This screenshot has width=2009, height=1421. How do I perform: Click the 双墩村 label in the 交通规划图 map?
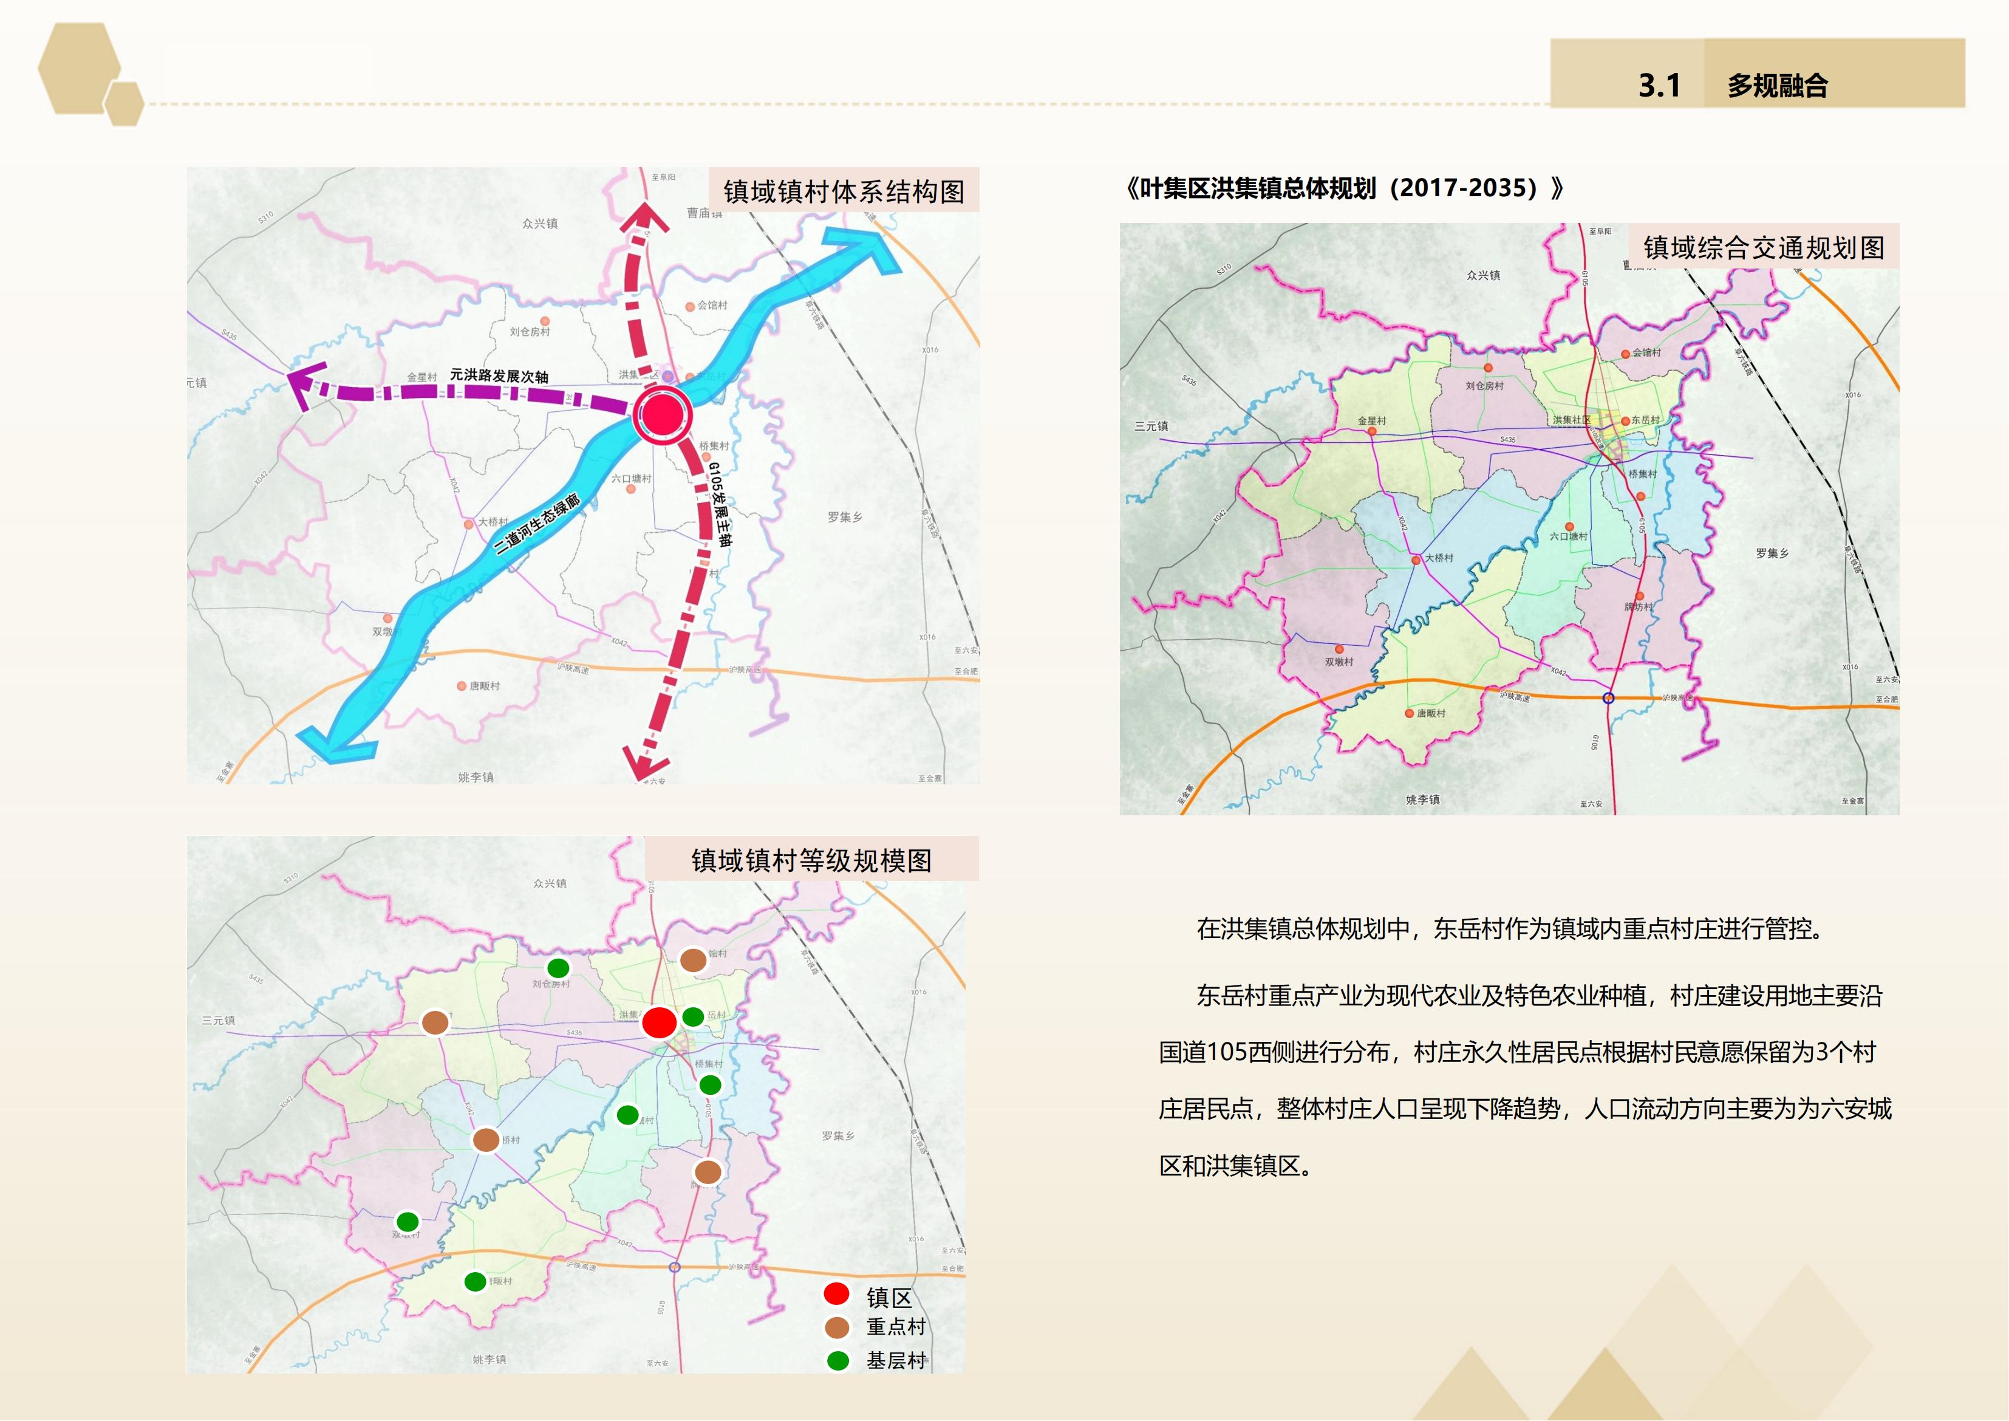click(x=1340, y=662)
